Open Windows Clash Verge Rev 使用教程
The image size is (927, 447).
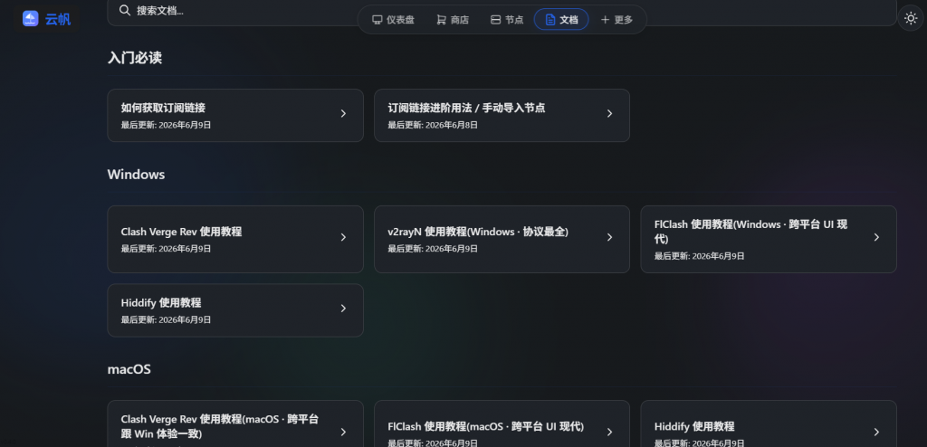[x=235, y=240]
